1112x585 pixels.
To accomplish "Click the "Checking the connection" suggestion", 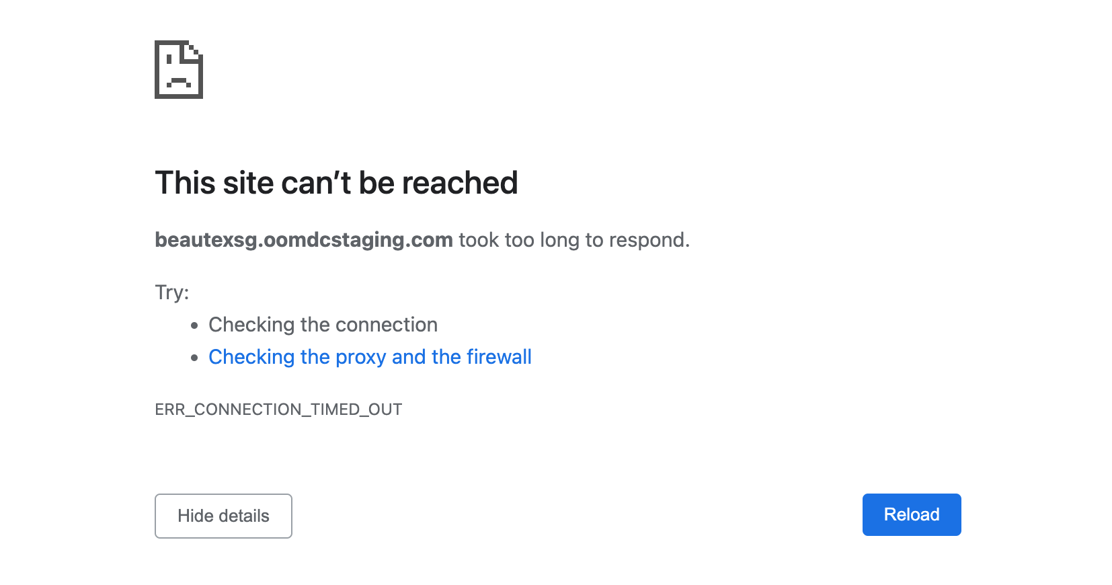I will coord(323,325).
